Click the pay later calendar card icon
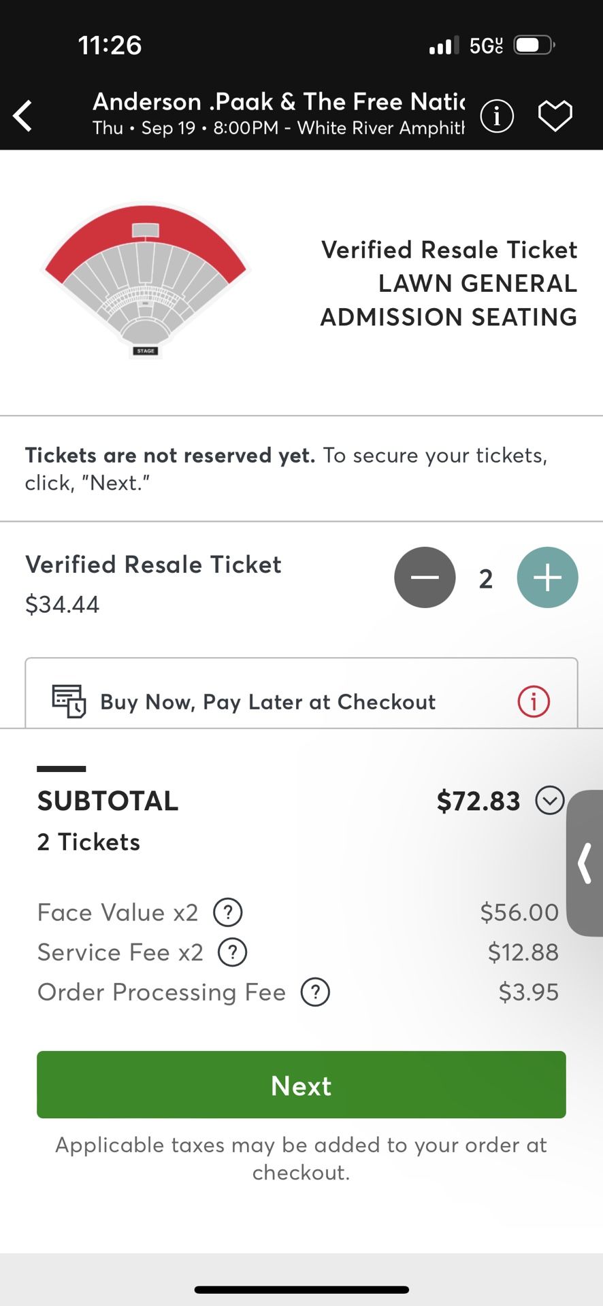Viewport: 603px width, 1306px height. (x=69, y=701)
